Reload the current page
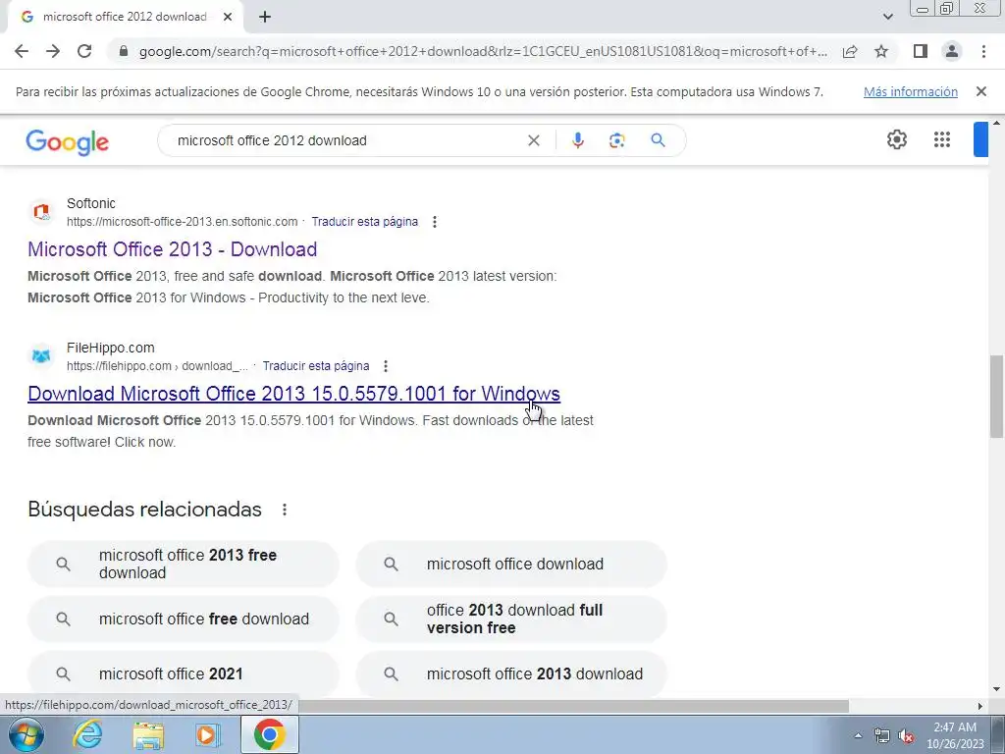This screenshot has width=1005, height=754. point(84,51)
